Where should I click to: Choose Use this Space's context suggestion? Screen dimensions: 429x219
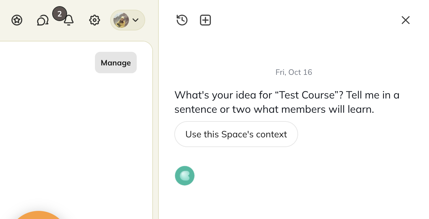(236, 134)
